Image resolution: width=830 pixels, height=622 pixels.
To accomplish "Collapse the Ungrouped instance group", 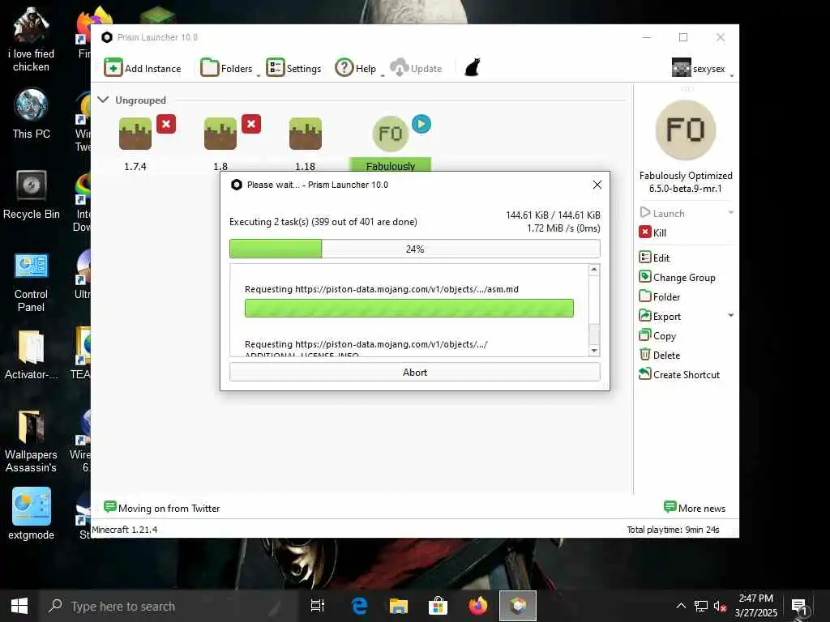I will [103, 100].
